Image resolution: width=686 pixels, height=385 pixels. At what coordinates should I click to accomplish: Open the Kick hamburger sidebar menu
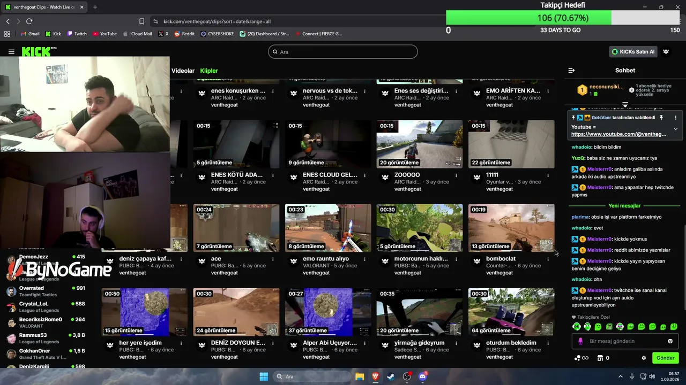pyautogui.click(x=11, y=52)
